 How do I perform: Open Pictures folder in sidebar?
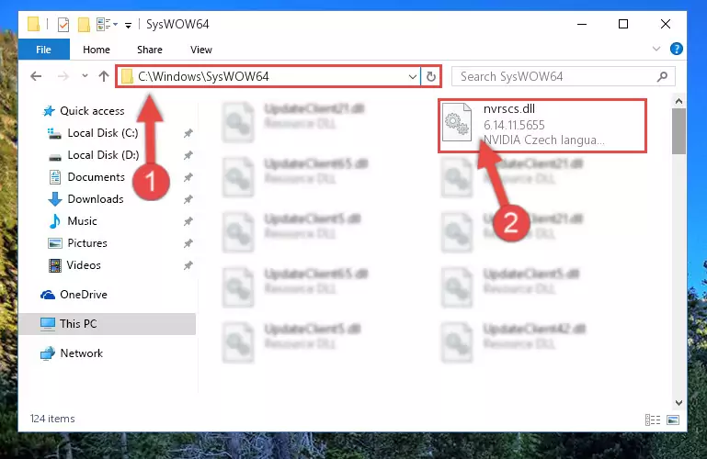(x=87, y=243)
